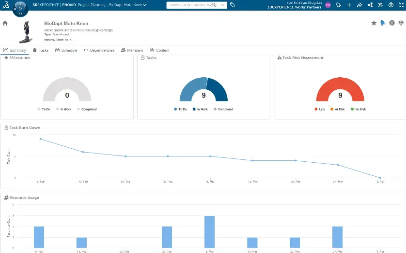Toggle the 'Late' risk legend item

[320, 109]
